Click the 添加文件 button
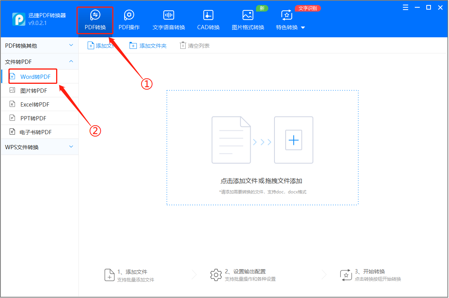 102,45
